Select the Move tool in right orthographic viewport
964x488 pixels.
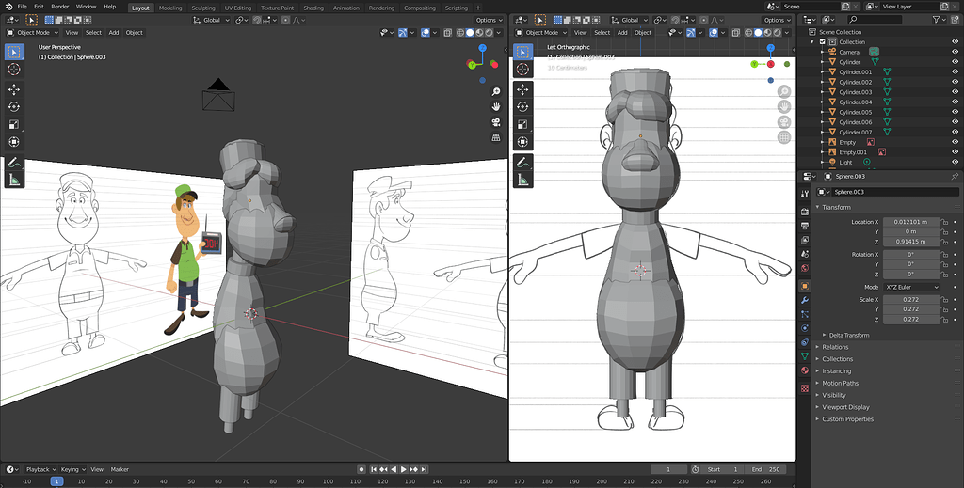(522, 89)
